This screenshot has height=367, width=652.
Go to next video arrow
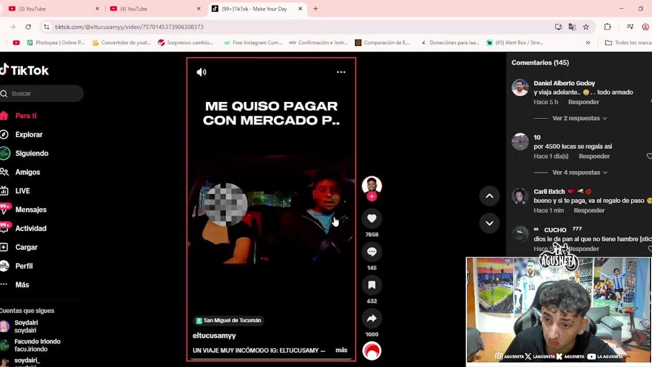click(x=490, y=223)
